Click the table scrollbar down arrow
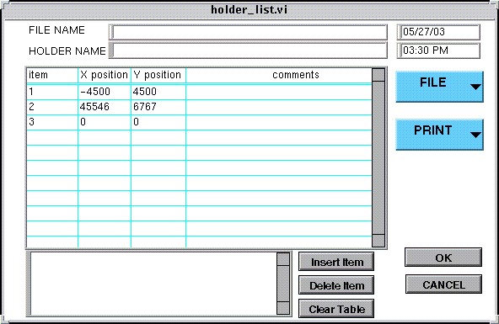The image size is (499, 324). point(378,241)
